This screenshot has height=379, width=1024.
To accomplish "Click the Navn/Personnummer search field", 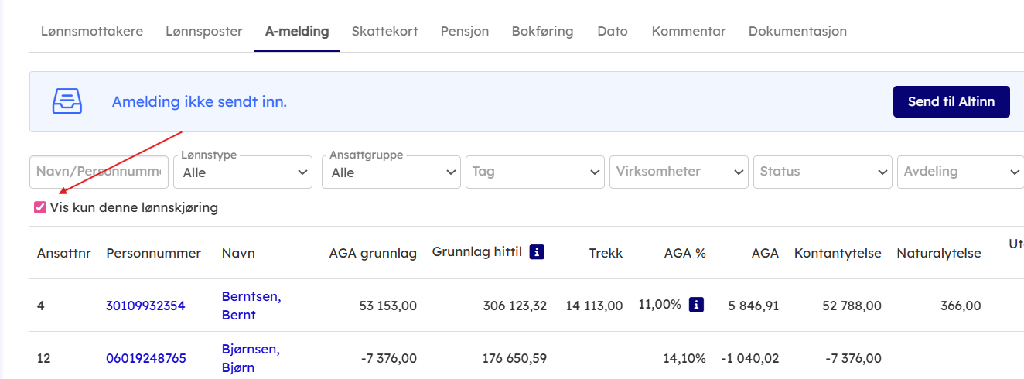I will pos(99,172).
